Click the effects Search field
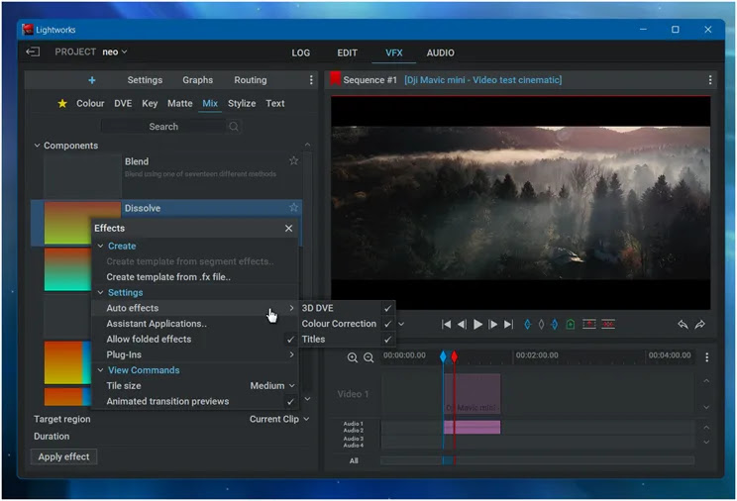This screenshot has width=737, height=501. [x=163, y=127]
